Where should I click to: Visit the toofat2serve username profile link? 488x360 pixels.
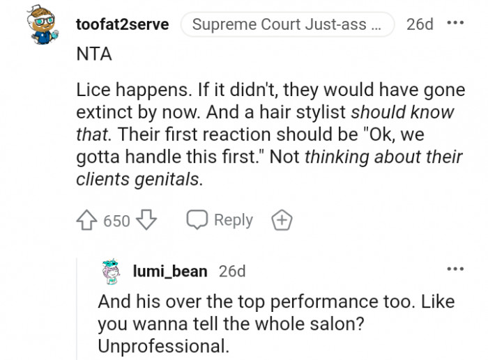[x=122, y=24]
